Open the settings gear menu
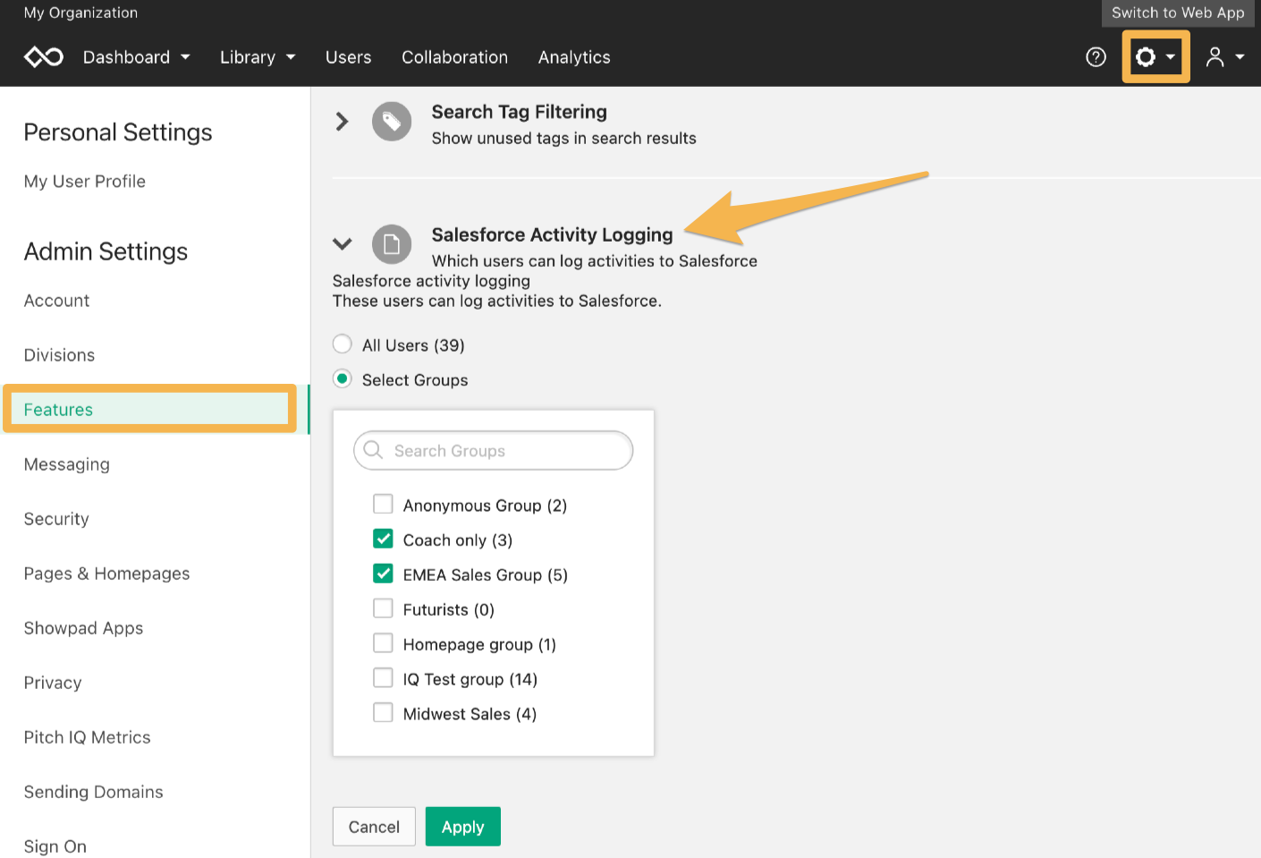1261x858 pixels. [1155, 57]
